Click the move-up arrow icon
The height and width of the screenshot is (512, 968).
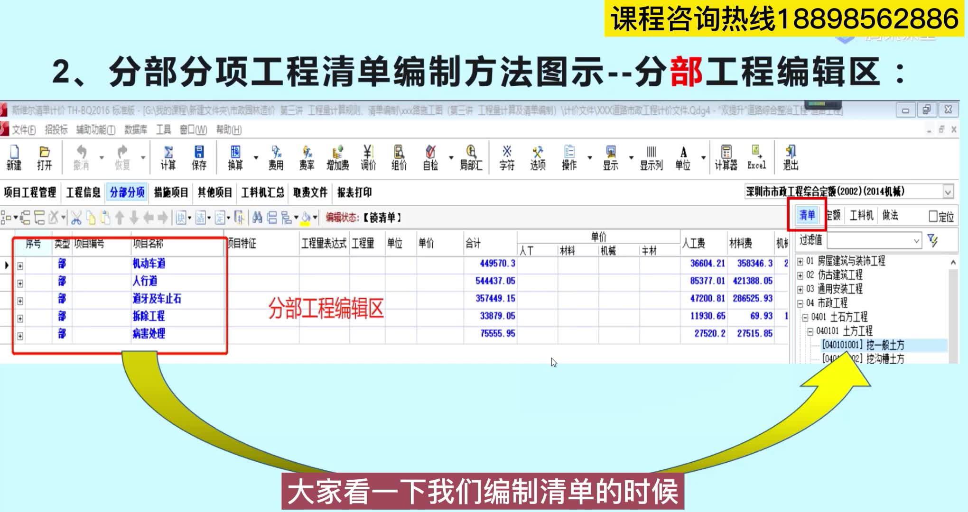pyautogui.click(x=120, y=218)
